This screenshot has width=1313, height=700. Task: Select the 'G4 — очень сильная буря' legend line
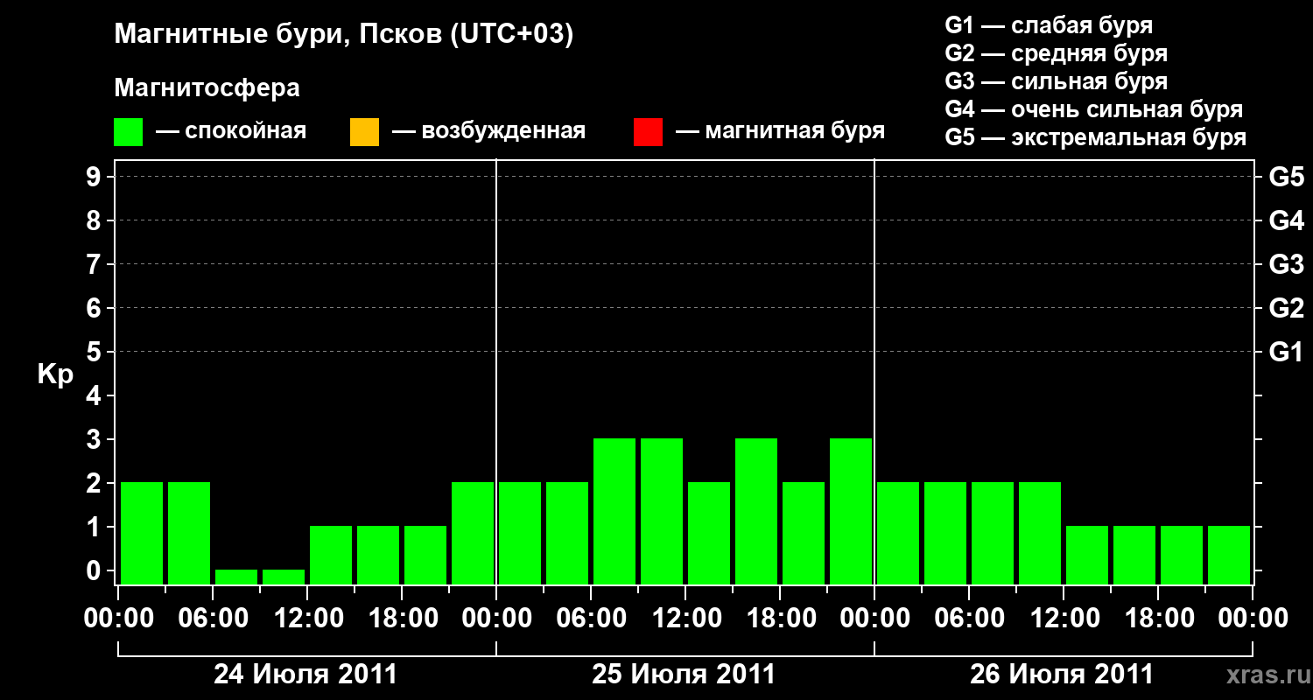pos(1094,109)
